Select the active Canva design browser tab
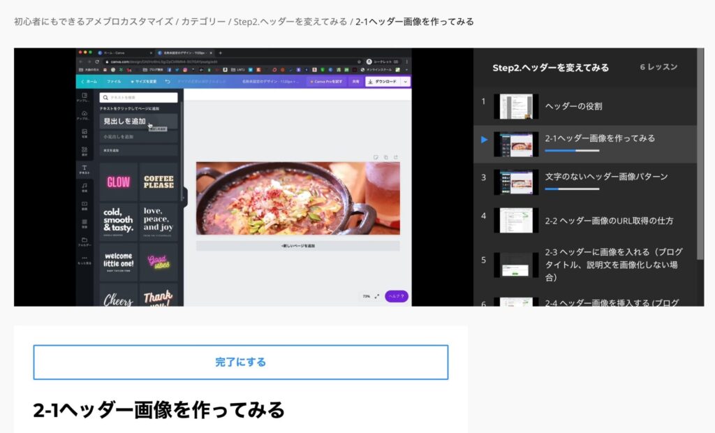This screenshot has width=715, height=433. [x=184, y=53]
